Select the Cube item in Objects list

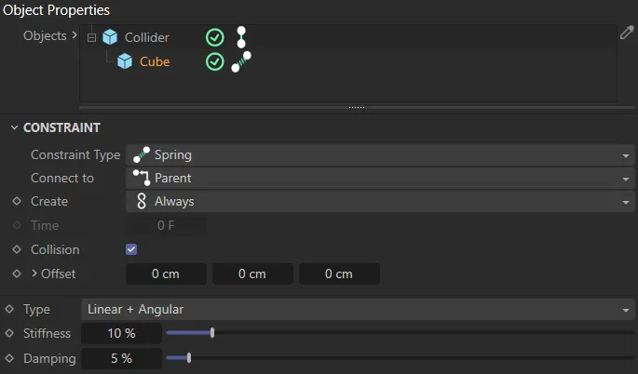point(155,61)
